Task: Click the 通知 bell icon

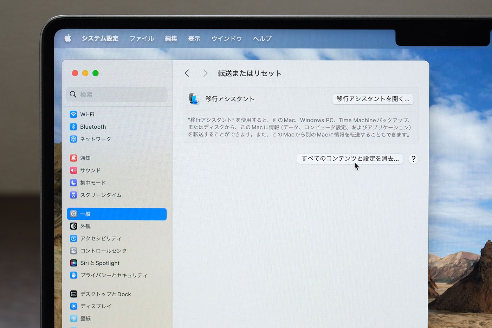Action: [x=73, y=158]
